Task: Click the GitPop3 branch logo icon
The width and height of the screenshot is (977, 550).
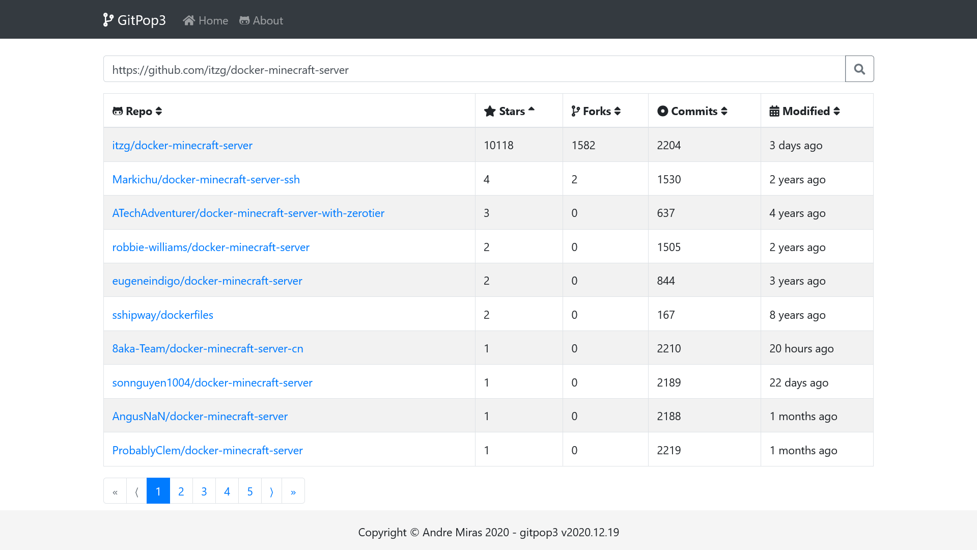Action: [x=108, y=20]
